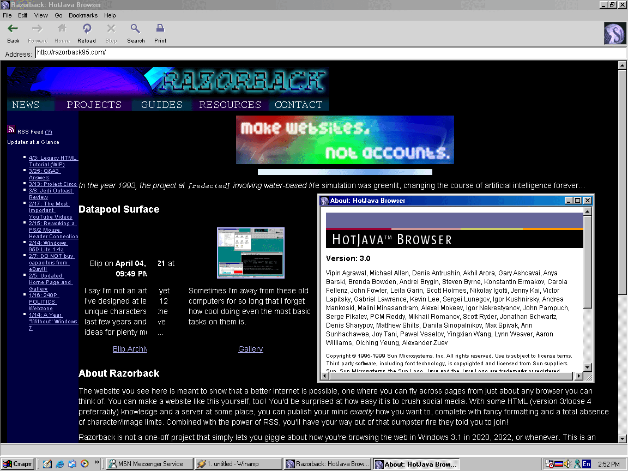628x471 pixels.
Task: Switch to Razorback HotJava taskbar button
Action: tap(328, 464)
